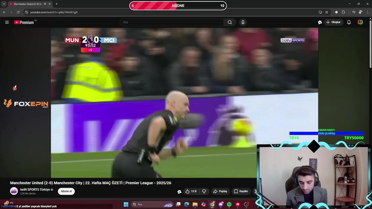Bookmark this page with star icon

(327, 12)
